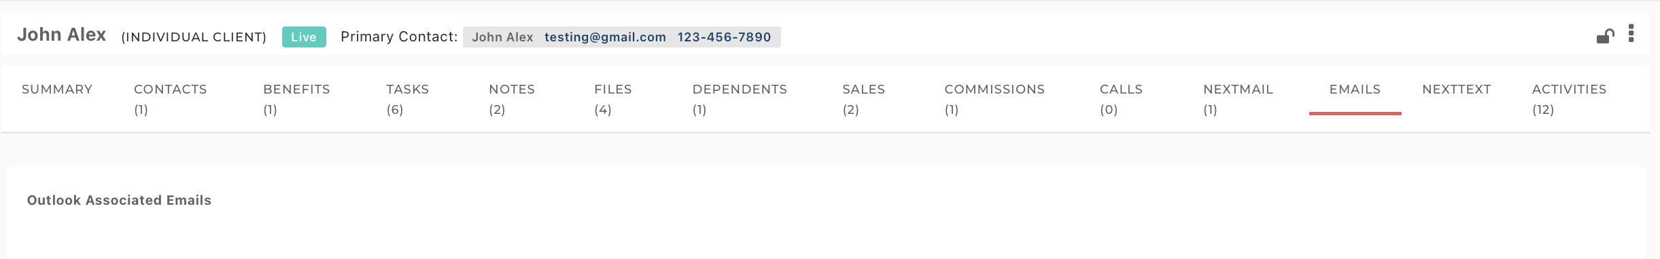View the Activities (12) tab
This screenshot has width=1660, height=259.
click(x=1569, y=99)
